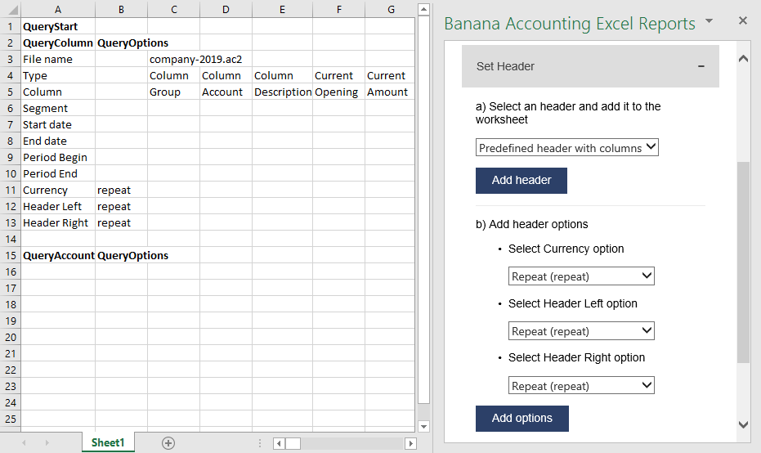Click the next sheet navigation arrow
This screenshot has height=453, width=761.
tap(47, 443)
